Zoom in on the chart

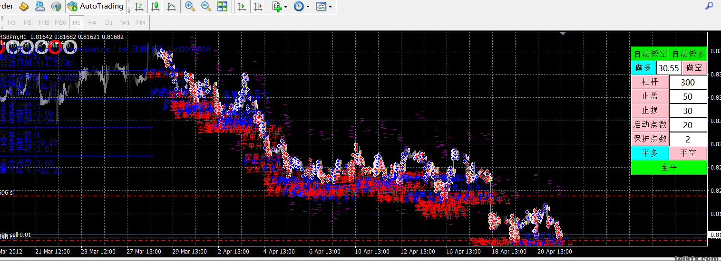click(x=190, y=7)
